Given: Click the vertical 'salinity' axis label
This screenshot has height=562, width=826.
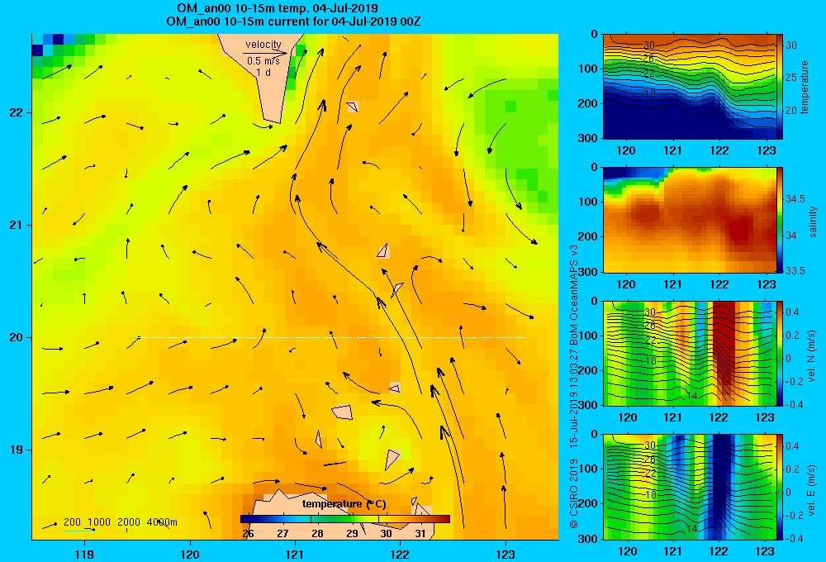Looking at the screenshot, I should coord(814,221).
